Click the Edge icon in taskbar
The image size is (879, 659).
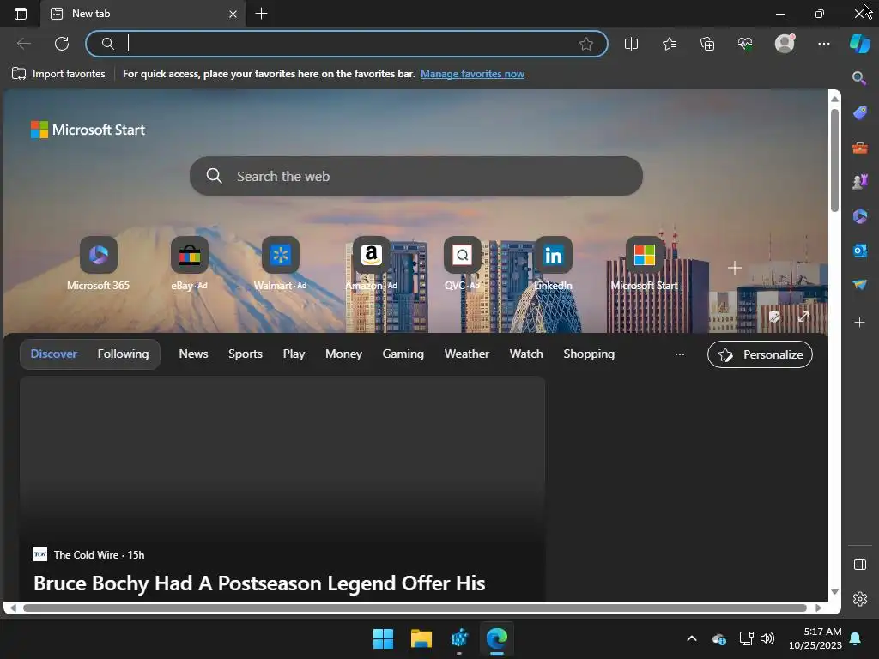(497, 638)
